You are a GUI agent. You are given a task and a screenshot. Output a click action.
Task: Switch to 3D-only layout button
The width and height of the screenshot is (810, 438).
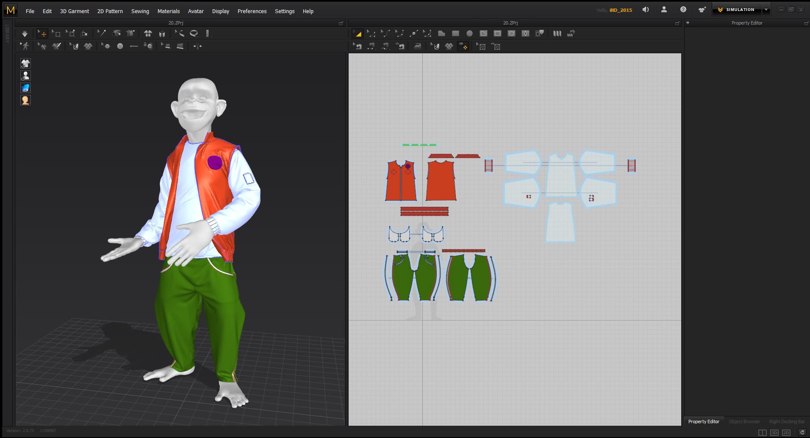tap(774, 432)
